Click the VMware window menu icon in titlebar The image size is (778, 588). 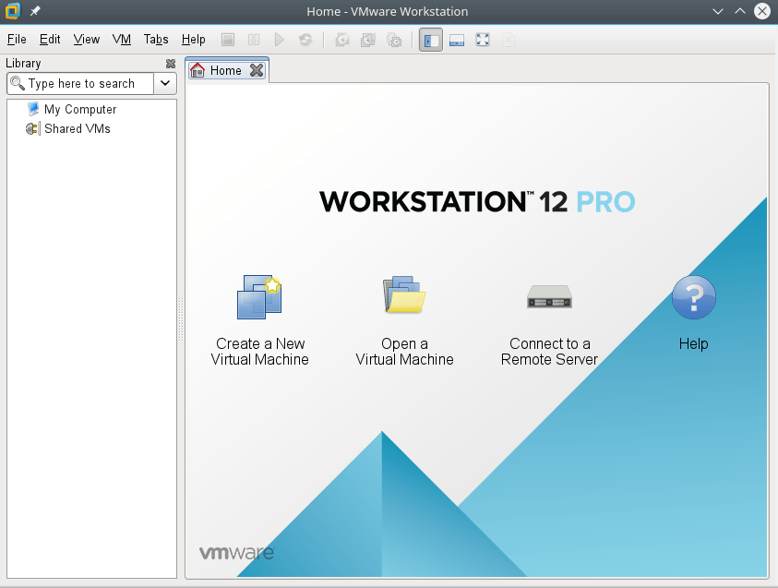[x=12, y=11]
